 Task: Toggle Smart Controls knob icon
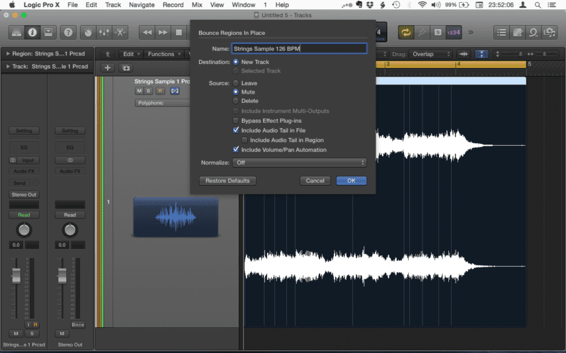coord(88,32)
